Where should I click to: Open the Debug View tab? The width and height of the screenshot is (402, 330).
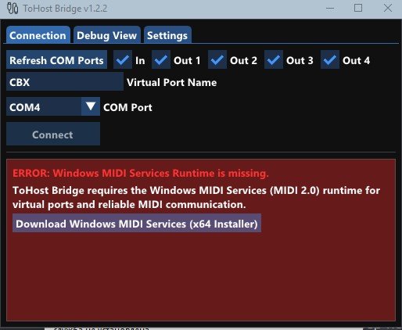107,35
